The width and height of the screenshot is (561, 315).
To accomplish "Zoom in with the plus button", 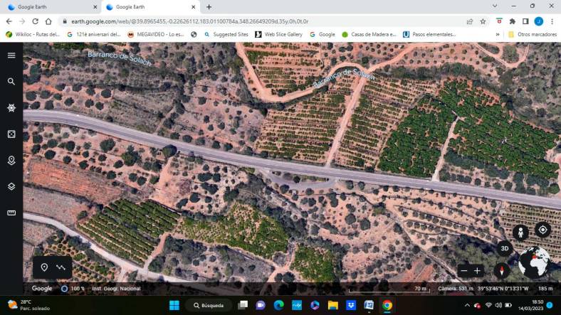I will (x=478, y=271).
